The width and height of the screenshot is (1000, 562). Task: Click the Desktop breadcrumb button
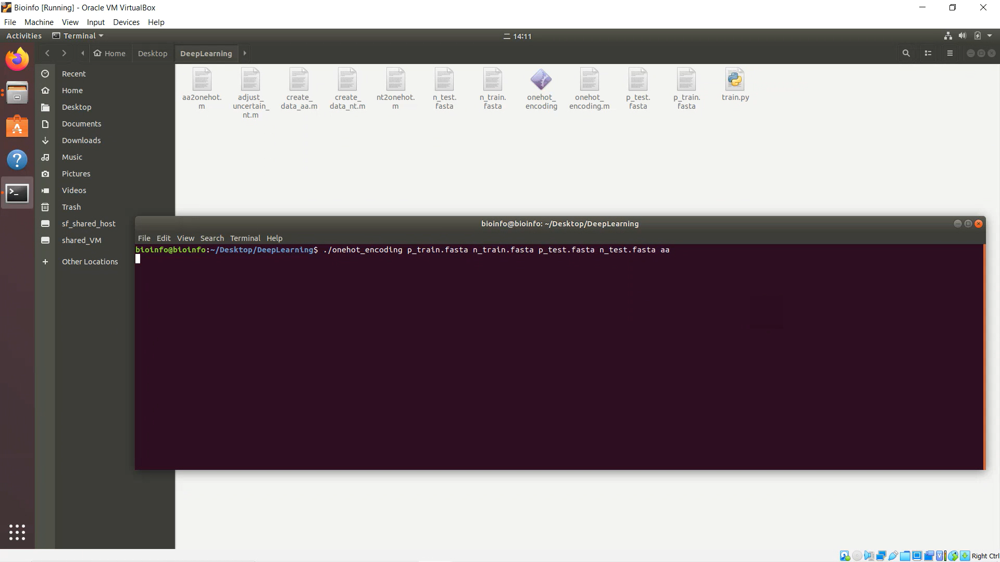coord(153,54)
